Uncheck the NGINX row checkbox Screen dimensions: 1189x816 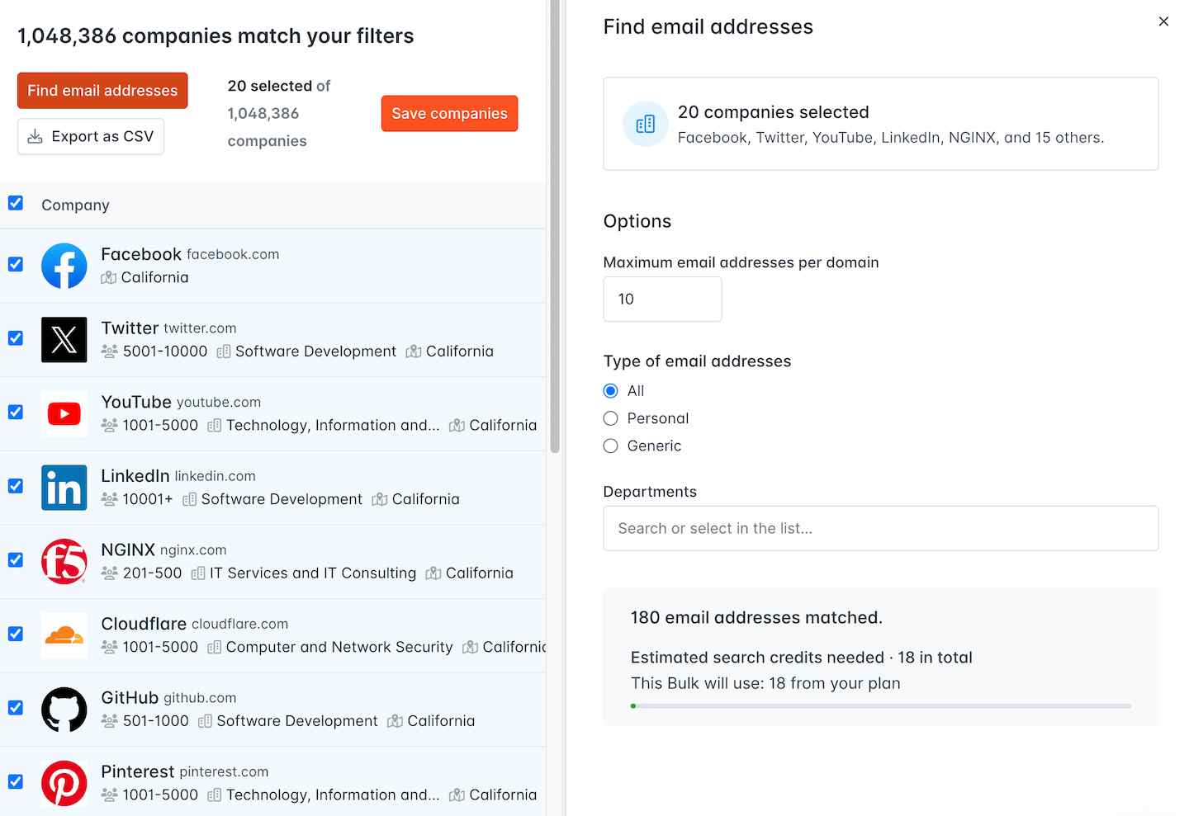pyautogui.click(x=16, y=560)
